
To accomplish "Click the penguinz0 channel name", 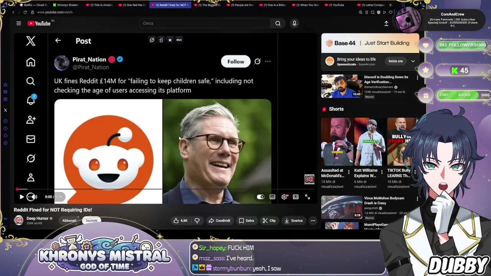I will [372, 208].
